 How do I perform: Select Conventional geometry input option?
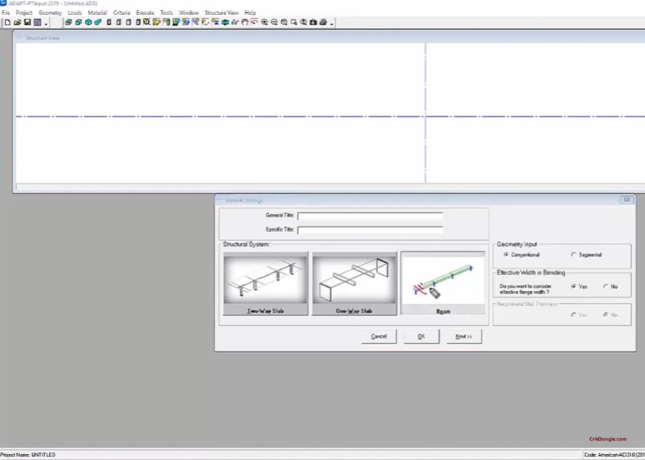point(506,255)
